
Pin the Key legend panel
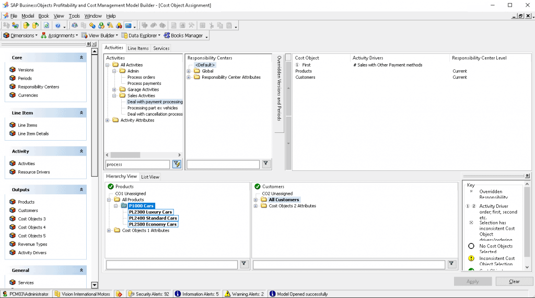point(528,176)
